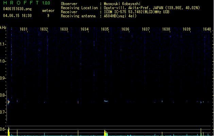Image resolution: width=214 pixels, height=136 pixels.
Task: Click the 1634 time marker
Action: [x=84, y=29]
